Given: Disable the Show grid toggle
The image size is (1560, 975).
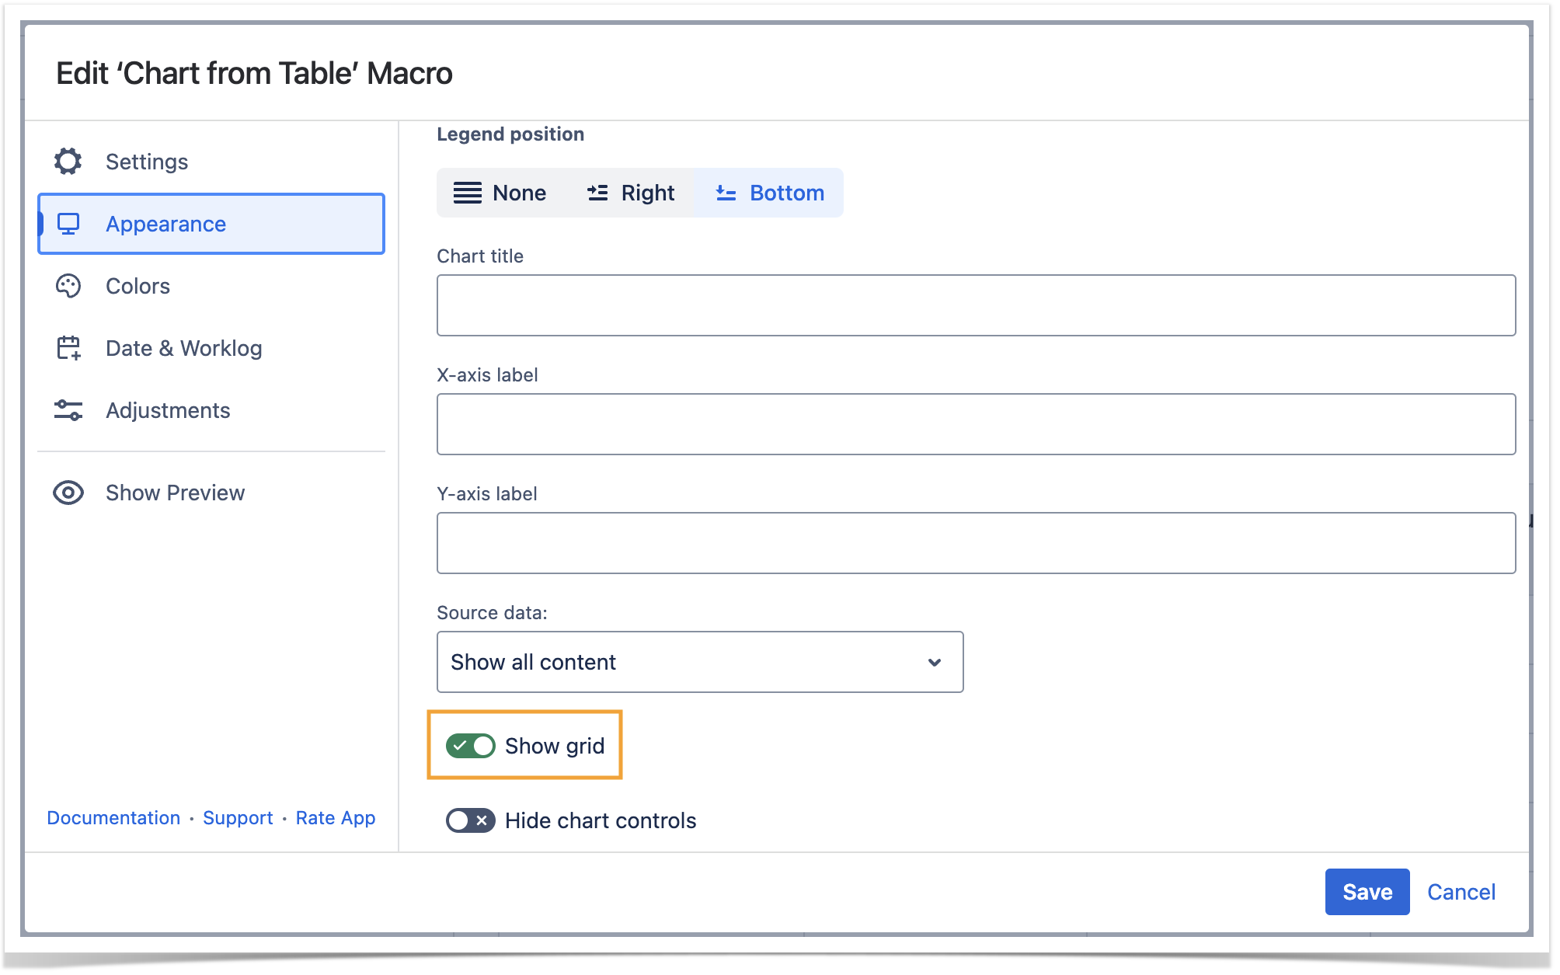Looking at the screenshot, I should pos(470,746).
